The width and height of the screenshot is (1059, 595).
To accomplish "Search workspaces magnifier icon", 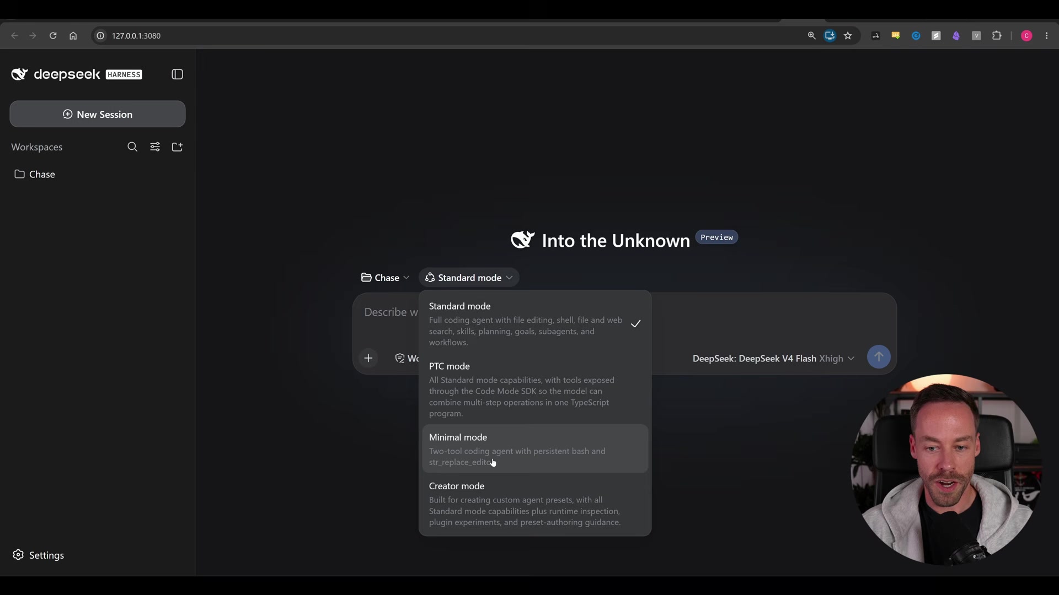I will coord(132,147).
